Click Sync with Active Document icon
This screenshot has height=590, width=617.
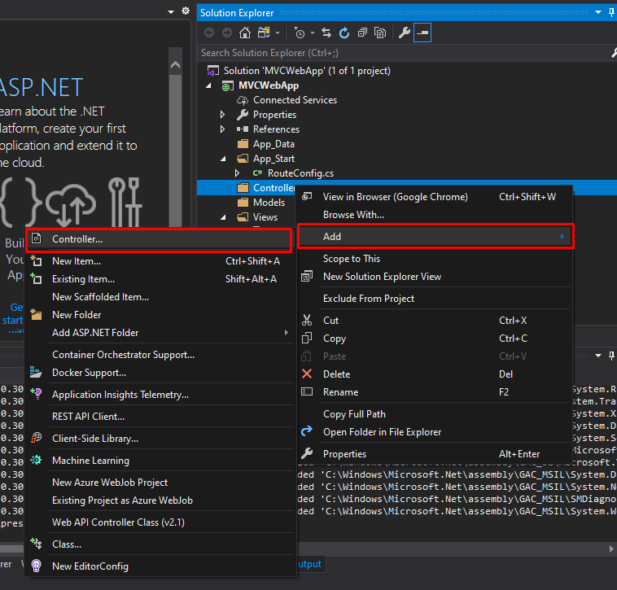(x=326, y=33)
